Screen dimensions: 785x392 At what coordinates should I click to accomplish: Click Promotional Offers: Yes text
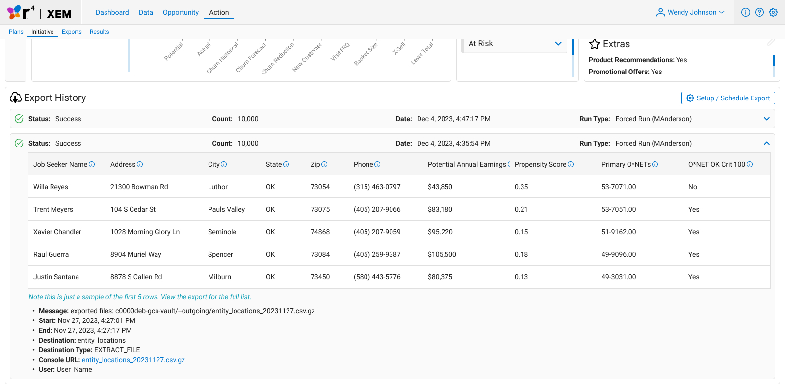pos(626,72)
